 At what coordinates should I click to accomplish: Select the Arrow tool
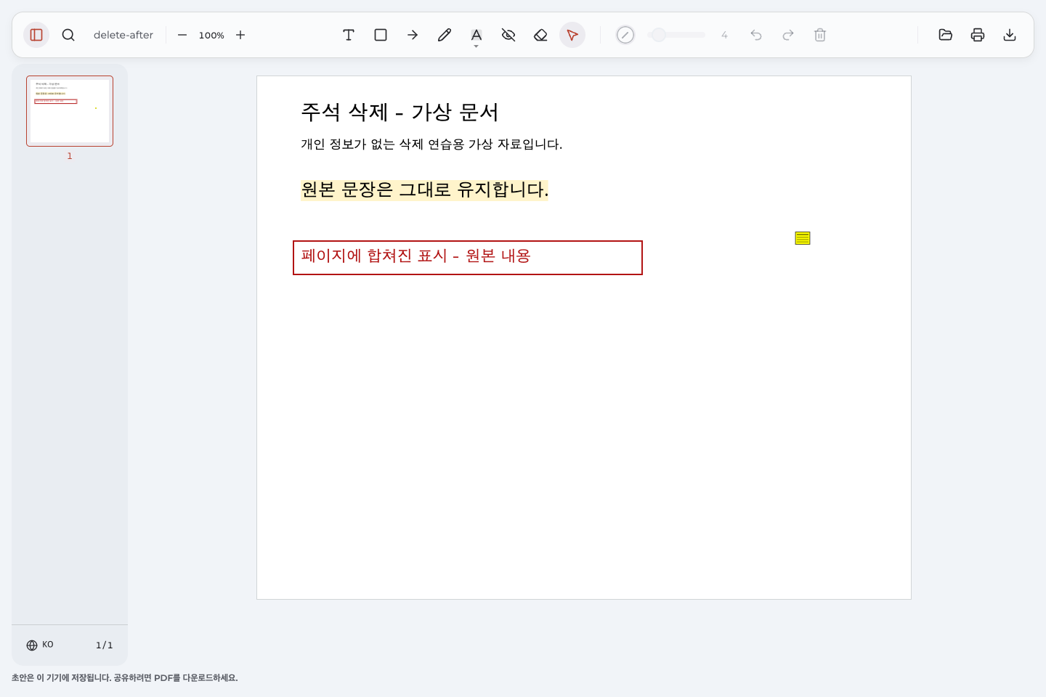click(413, 35)
